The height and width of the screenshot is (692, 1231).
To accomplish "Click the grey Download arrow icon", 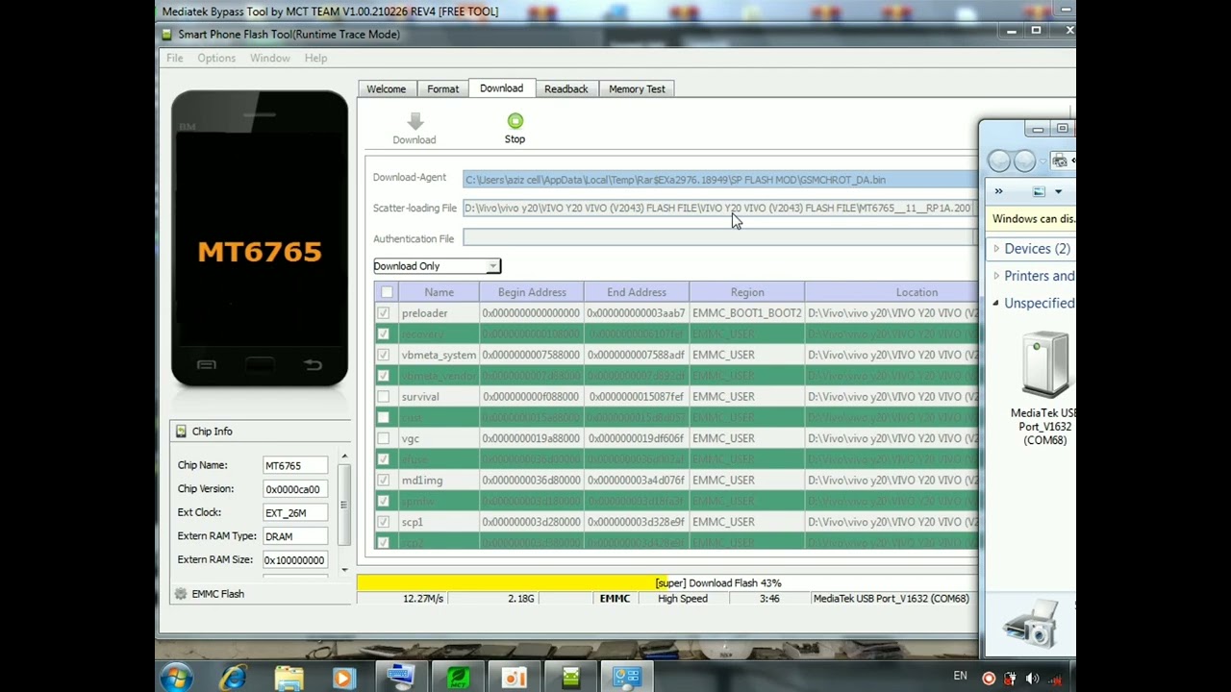I will (x=415, y=122).
